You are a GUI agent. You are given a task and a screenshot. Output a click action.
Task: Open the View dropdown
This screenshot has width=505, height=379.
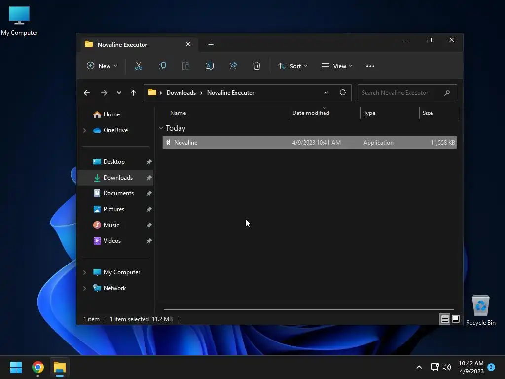click(337, 66)
